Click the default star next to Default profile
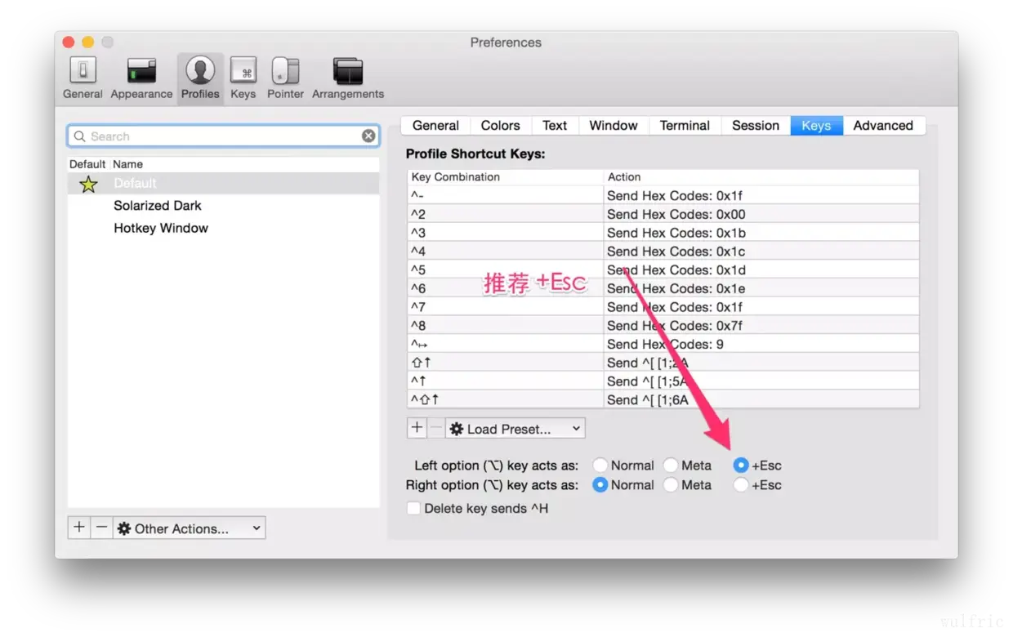Image resolution: width=1013 pixels, height=637 pixels. click(x=88, y=184)
